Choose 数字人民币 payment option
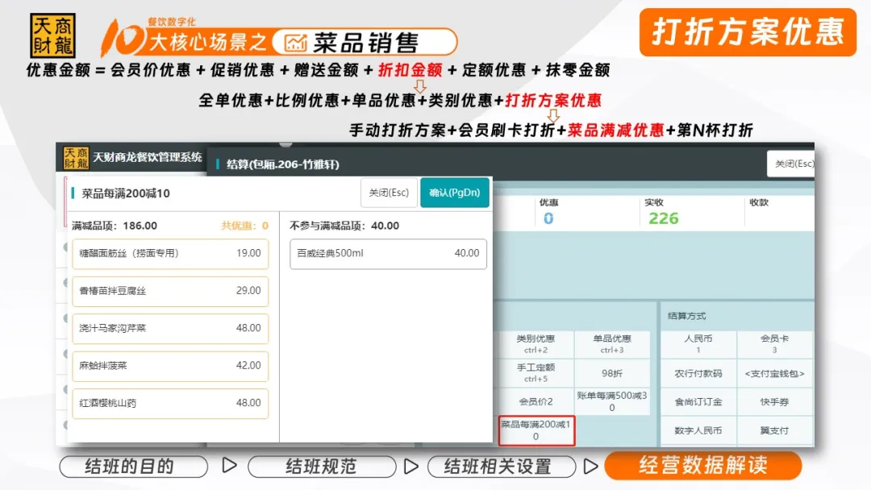This screenshot has width=871, height=490. tap(698, 430)
